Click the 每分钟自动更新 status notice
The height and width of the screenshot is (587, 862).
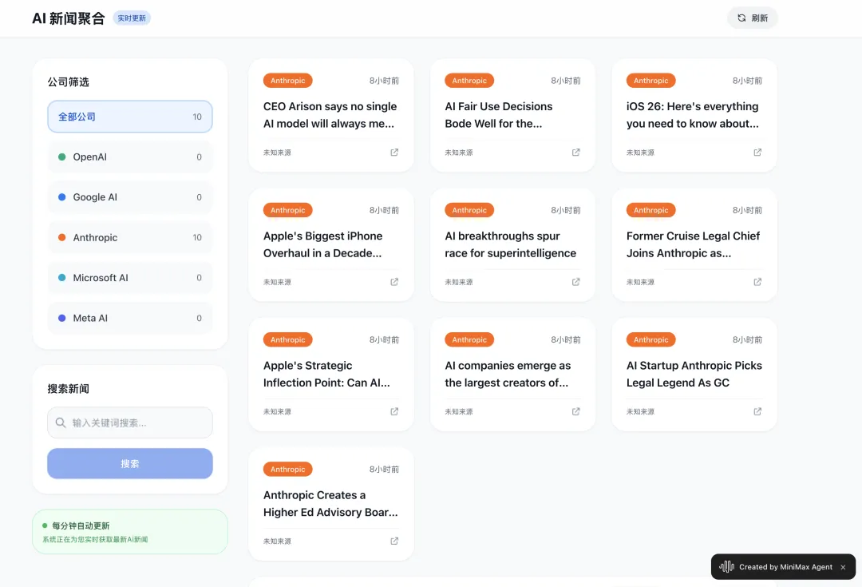pos(130,531)
